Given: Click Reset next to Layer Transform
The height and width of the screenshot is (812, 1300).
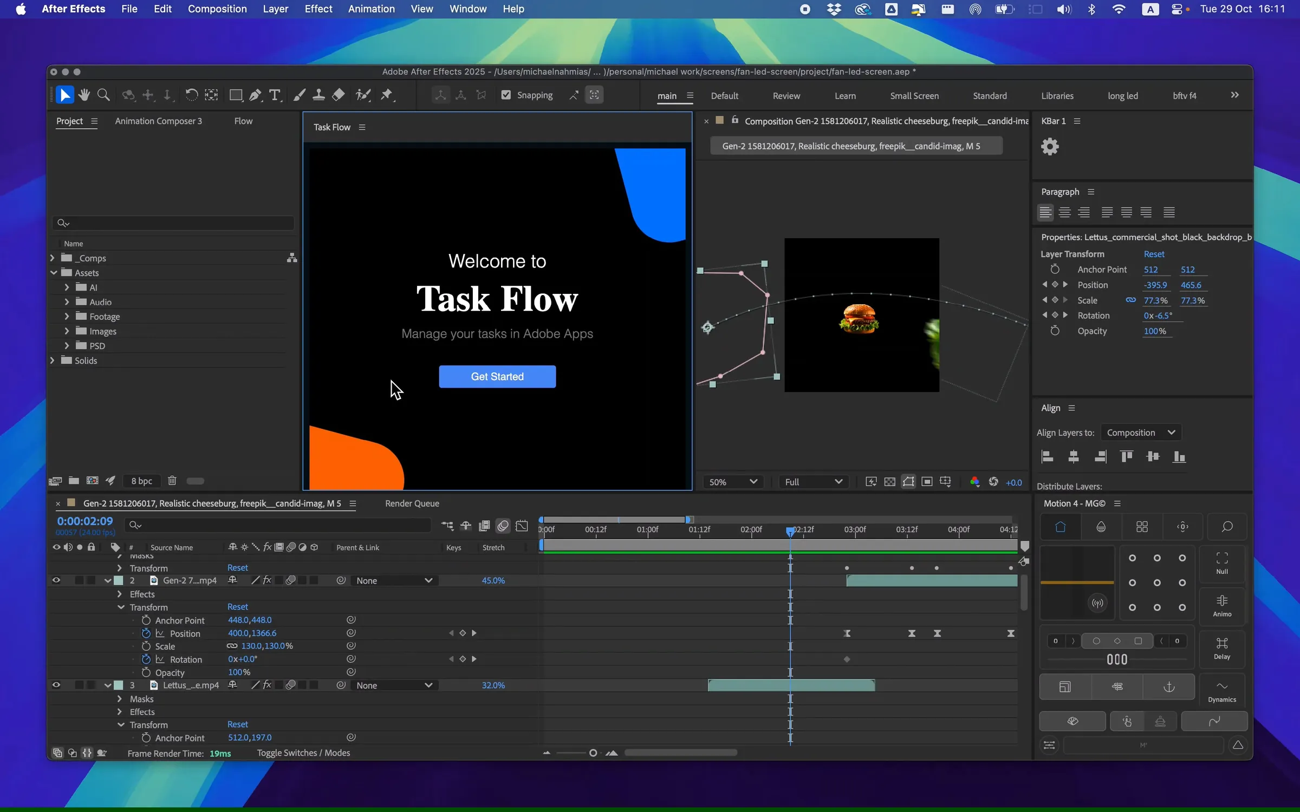Looking at the screenshot, I should pyautogui.click(x=1153, y=254).
